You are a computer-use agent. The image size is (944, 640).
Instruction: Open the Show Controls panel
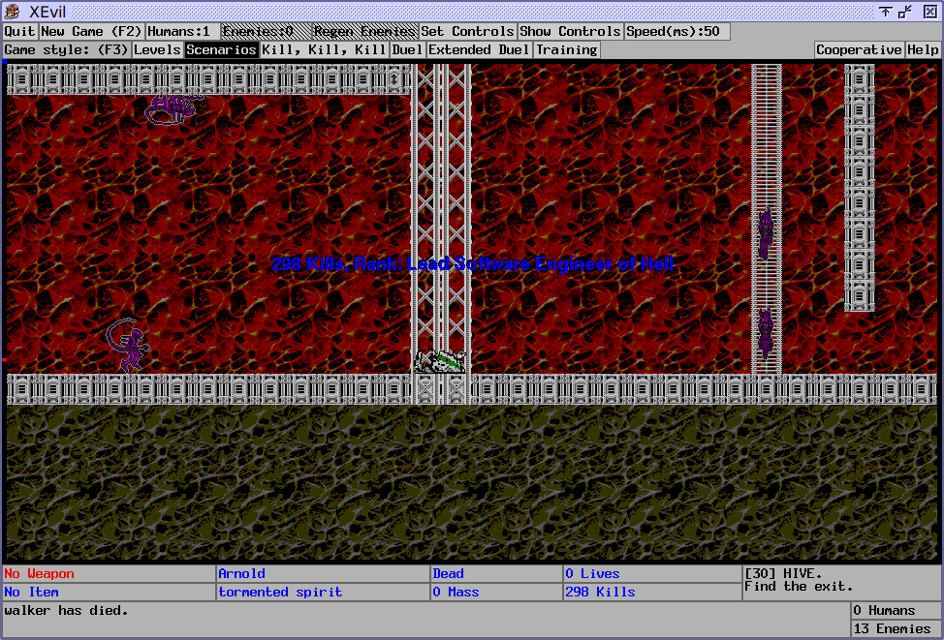(x=570, y=32)
